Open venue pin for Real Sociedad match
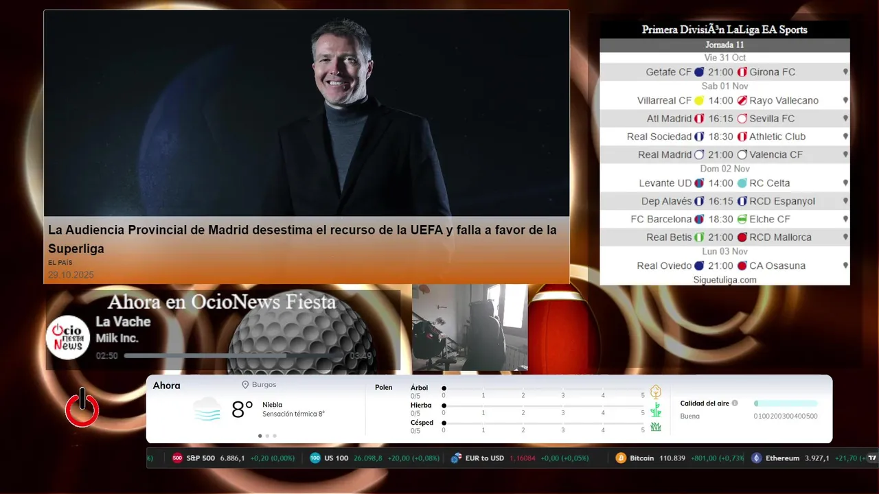This screenshot has width=879, height=494. click(845, 137)
